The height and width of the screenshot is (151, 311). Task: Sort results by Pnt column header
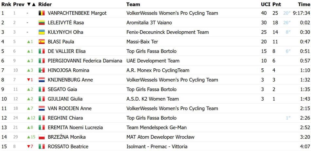point(277,4)
